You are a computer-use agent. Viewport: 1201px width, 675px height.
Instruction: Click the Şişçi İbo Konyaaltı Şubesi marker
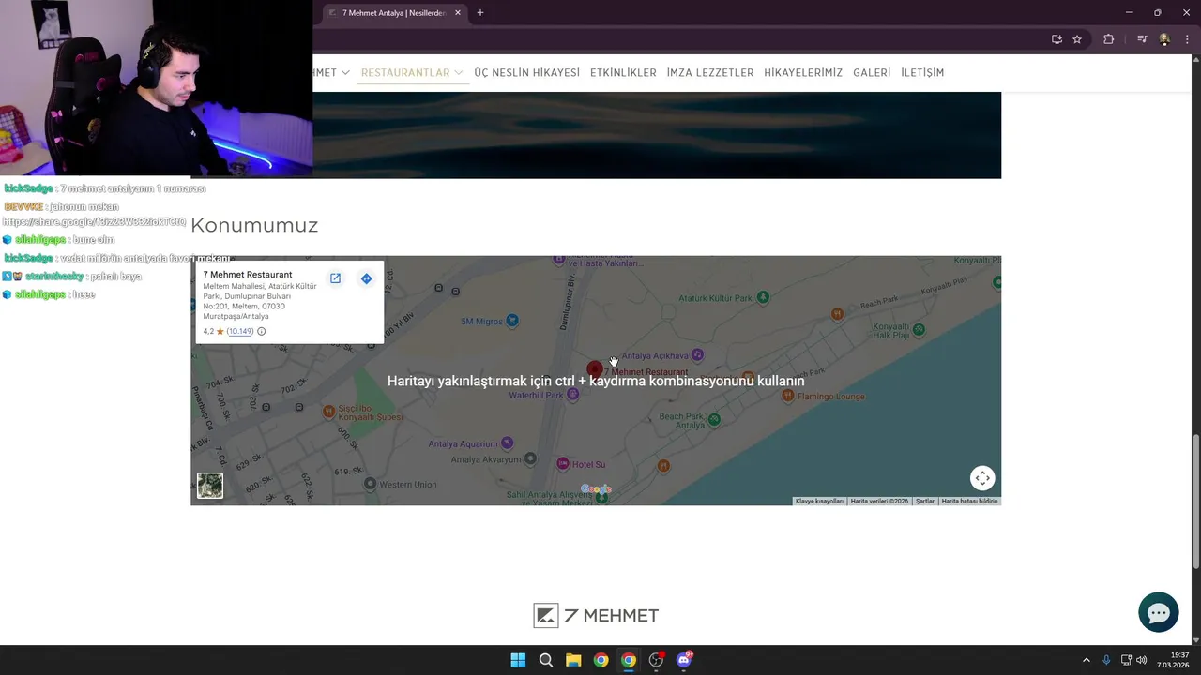328,411
